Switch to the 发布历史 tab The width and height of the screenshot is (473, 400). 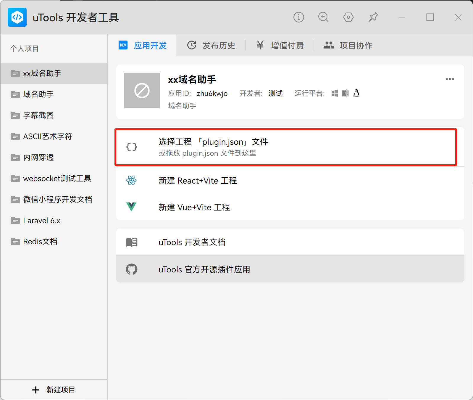point(211,45)
